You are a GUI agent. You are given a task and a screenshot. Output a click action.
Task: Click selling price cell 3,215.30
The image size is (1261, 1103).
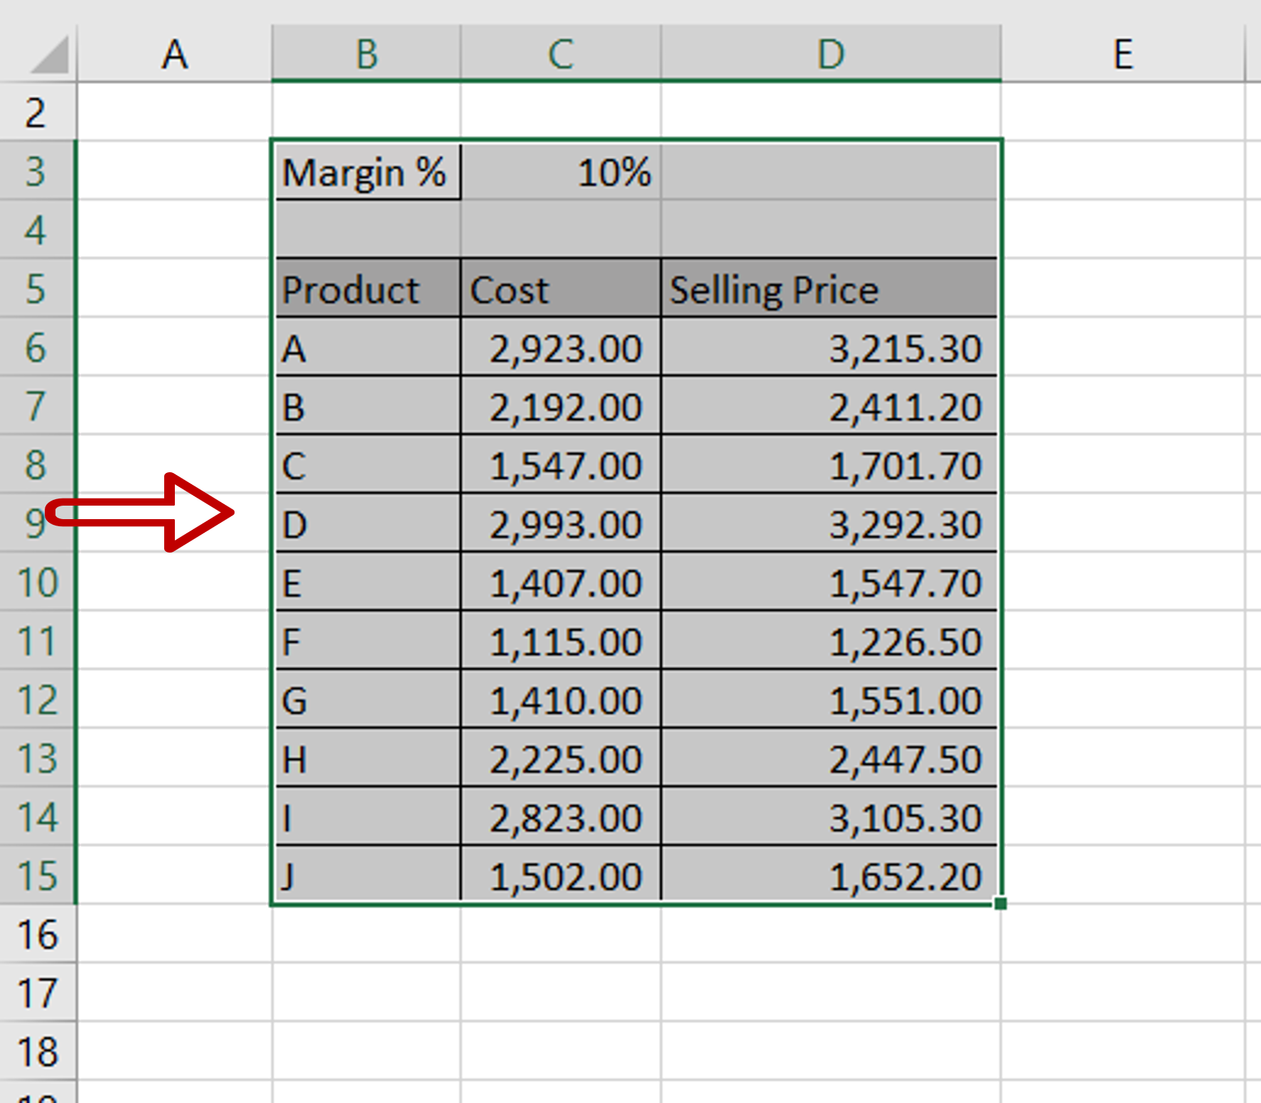click(830, 347)
